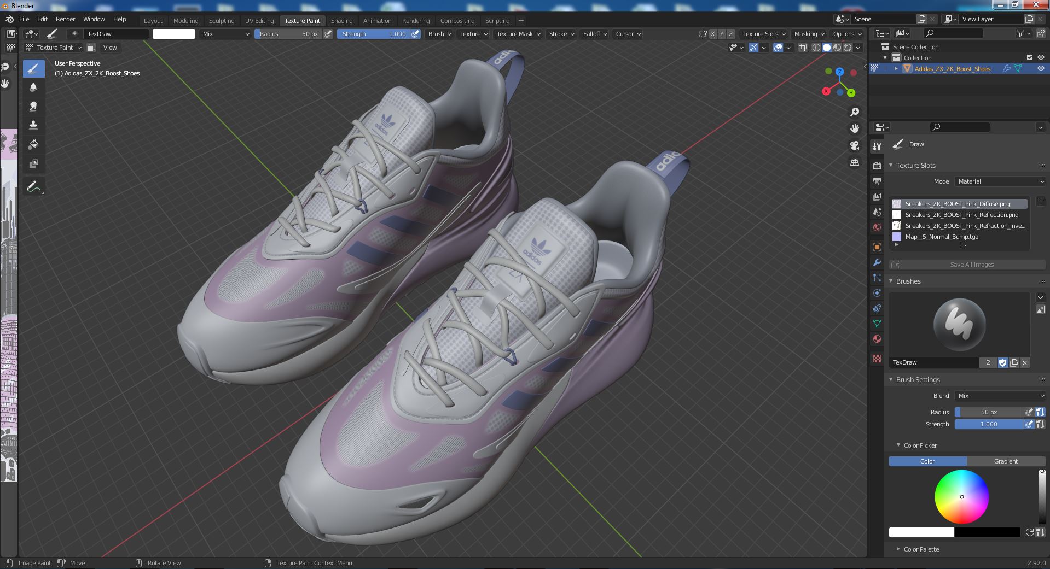Open the View Layer properties tab

877,196
